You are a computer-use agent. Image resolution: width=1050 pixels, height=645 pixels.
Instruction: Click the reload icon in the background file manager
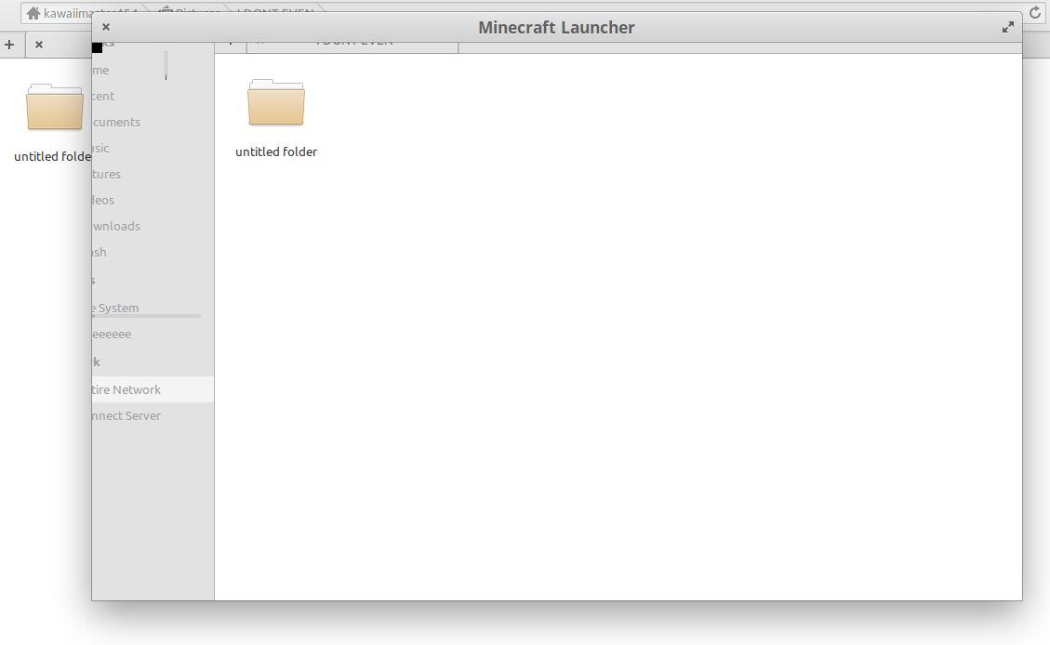pos(1034,13)
